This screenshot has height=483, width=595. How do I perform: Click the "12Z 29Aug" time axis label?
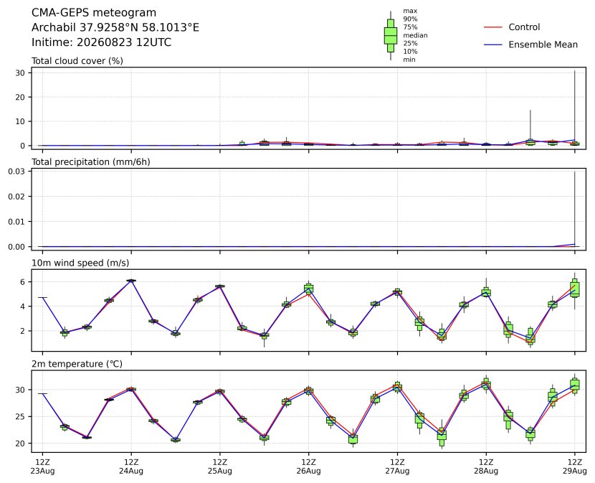coord(574,466)
